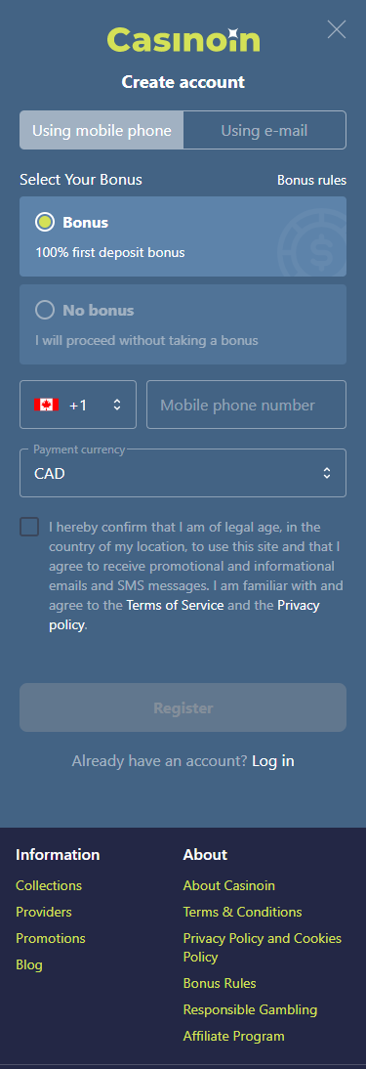
Task: Open the Terms of Service link
Action: pos(175,606)
